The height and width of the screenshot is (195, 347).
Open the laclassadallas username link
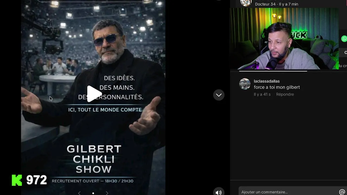point(267,81)
